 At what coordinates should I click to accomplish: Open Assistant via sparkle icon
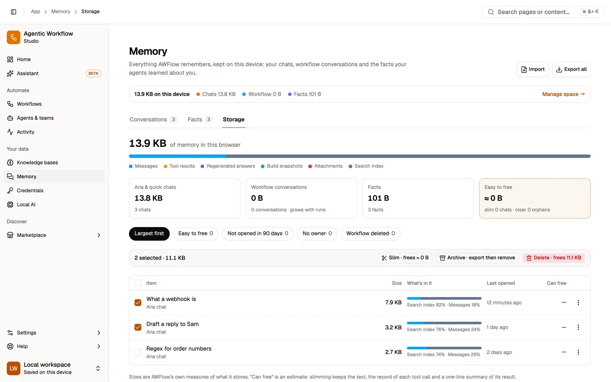[x=10, y=73]
